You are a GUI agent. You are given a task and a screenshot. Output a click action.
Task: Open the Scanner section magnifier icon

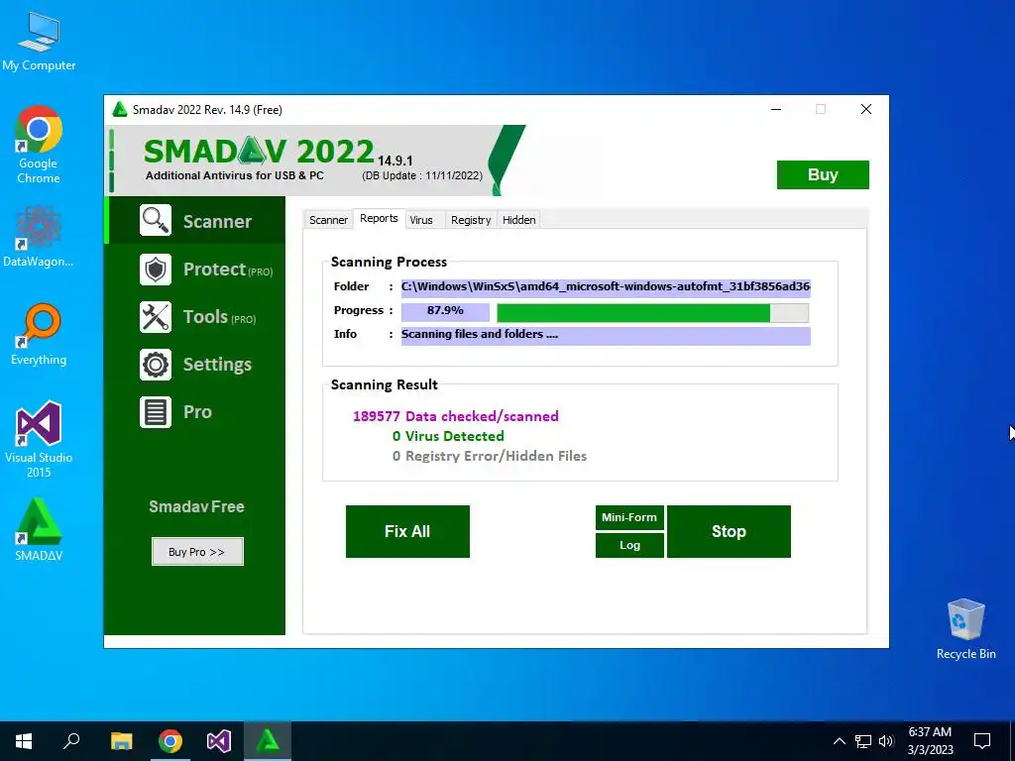click(156, 221)
